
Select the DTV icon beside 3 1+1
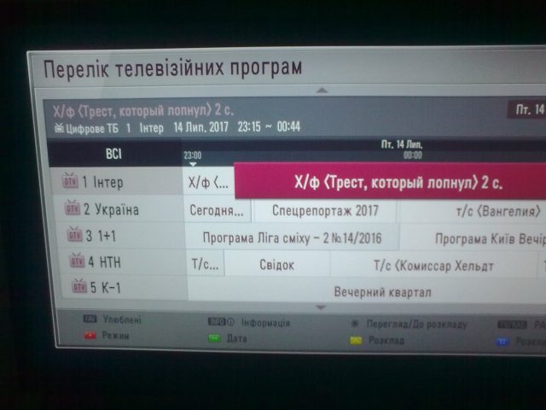[x=75, y=234]
